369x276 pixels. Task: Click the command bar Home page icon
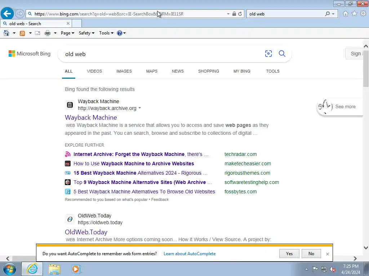click(x=6, y=33)
